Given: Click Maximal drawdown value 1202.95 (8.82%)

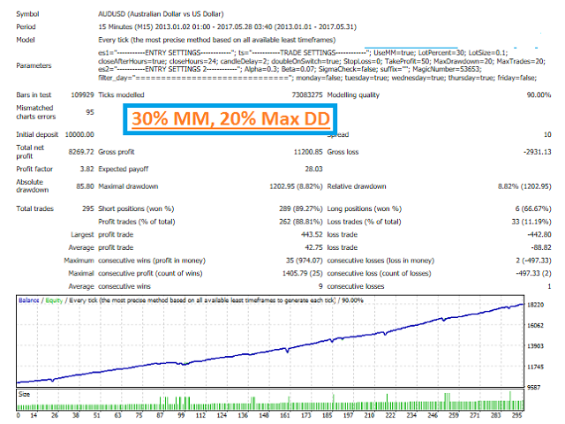Looking at the screenshot, I should point(296,186).
